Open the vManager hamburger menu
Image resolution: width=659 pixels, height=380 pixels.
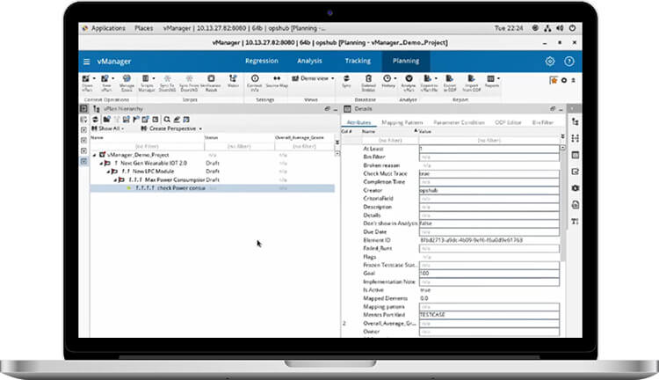click(86, 62)
